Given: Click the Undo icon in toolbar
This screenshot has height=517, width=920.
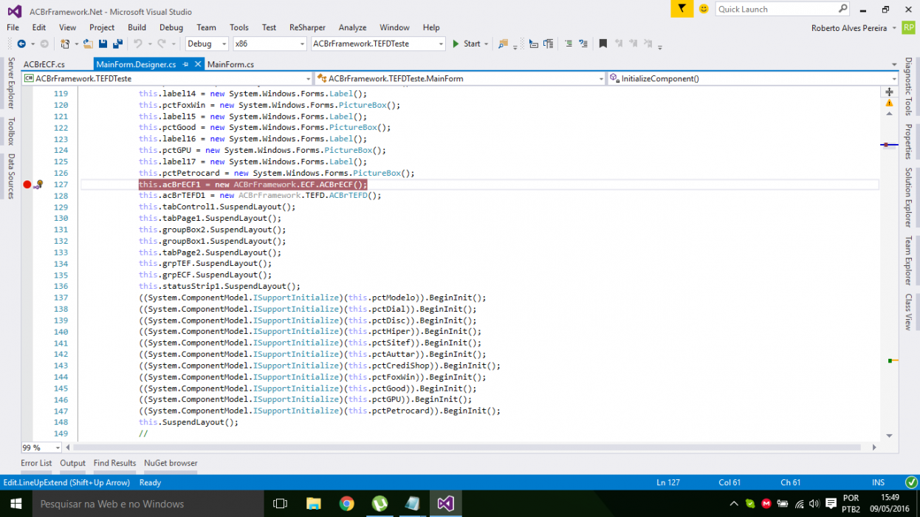Looking at the screenshot, I should coord(138,44).
